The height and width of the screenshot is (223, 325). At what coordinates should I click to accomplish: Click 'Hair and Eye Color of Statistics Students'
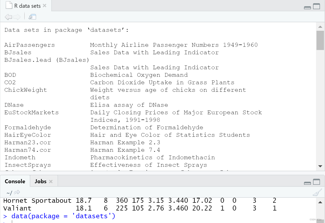pyautogui.click(x=170, y=135)
